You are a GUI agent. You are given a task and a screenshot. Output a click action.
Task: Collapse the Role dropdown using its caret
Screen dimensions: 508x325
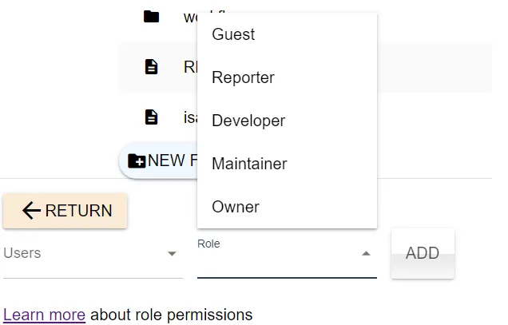366,254
